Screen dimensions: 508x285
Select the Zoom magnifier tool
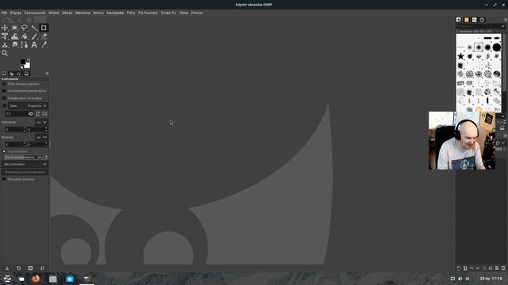click(x=5, y=53)
